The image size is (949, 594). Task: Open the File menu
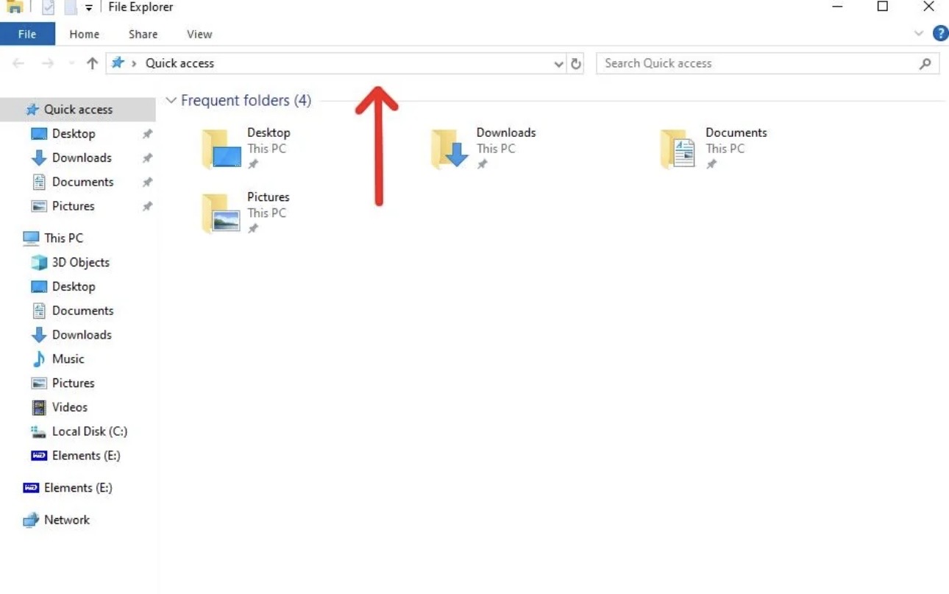point(27,34)
